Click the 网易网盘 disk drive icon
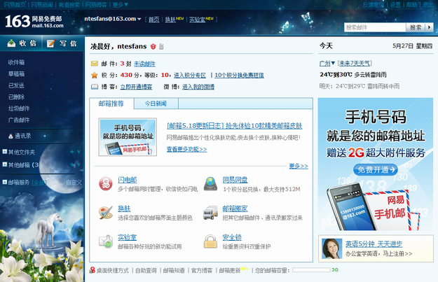 (x=211, y=184)
